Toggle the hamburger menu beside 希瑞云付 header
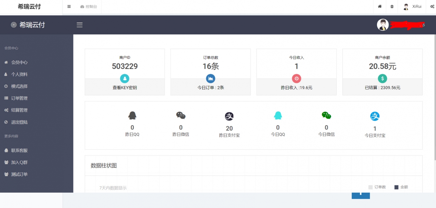 pyautogui.click(x=79, y=25)
